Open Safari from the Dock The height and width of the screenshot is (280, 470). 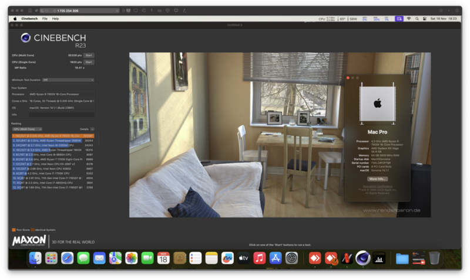pos(68,258)
